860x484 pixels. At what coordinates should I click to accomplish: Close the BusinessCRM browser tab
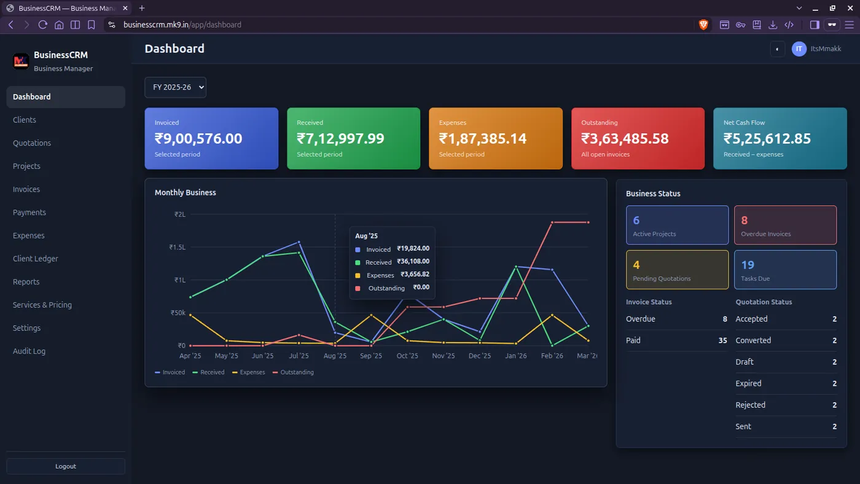125,8
